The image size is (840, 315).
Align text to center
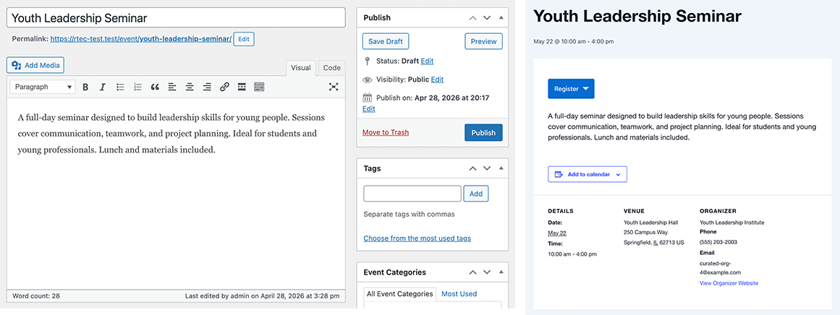190,87
